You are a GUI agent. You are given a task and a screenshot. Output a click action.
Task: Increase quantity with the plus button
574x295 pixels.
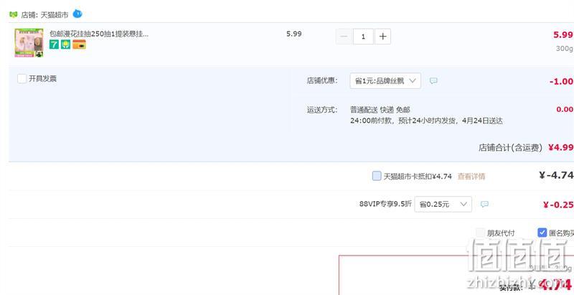click(382, 37)
